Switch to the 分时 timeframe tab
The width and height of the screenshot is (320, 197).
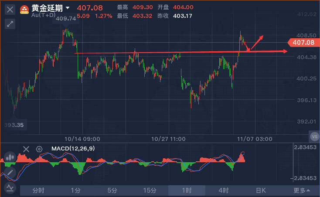[x=38, y=190]
